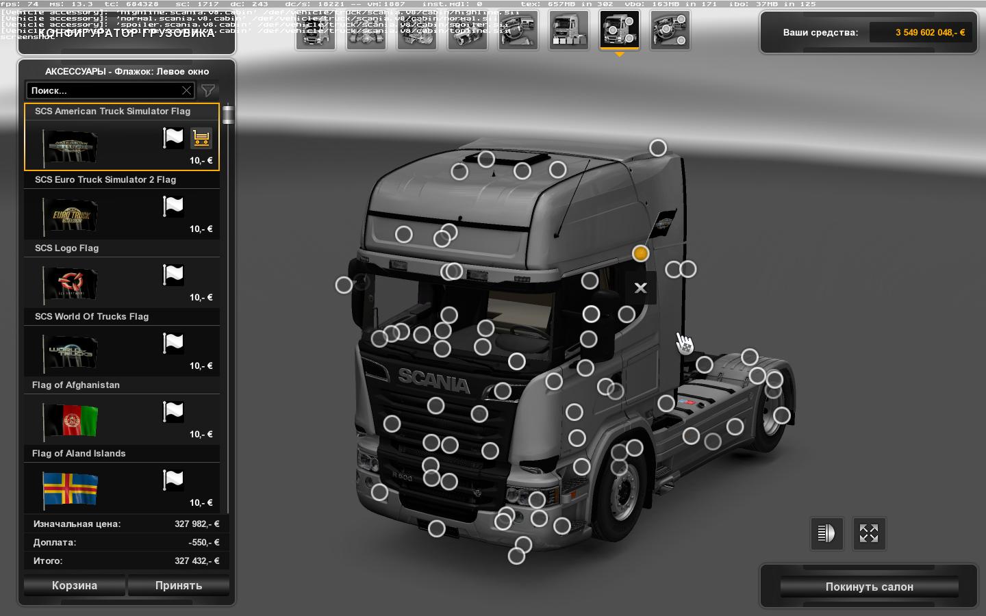Select the engine parts category icon
The width and height of the screenshot is (986, 616).
point(416,30)
